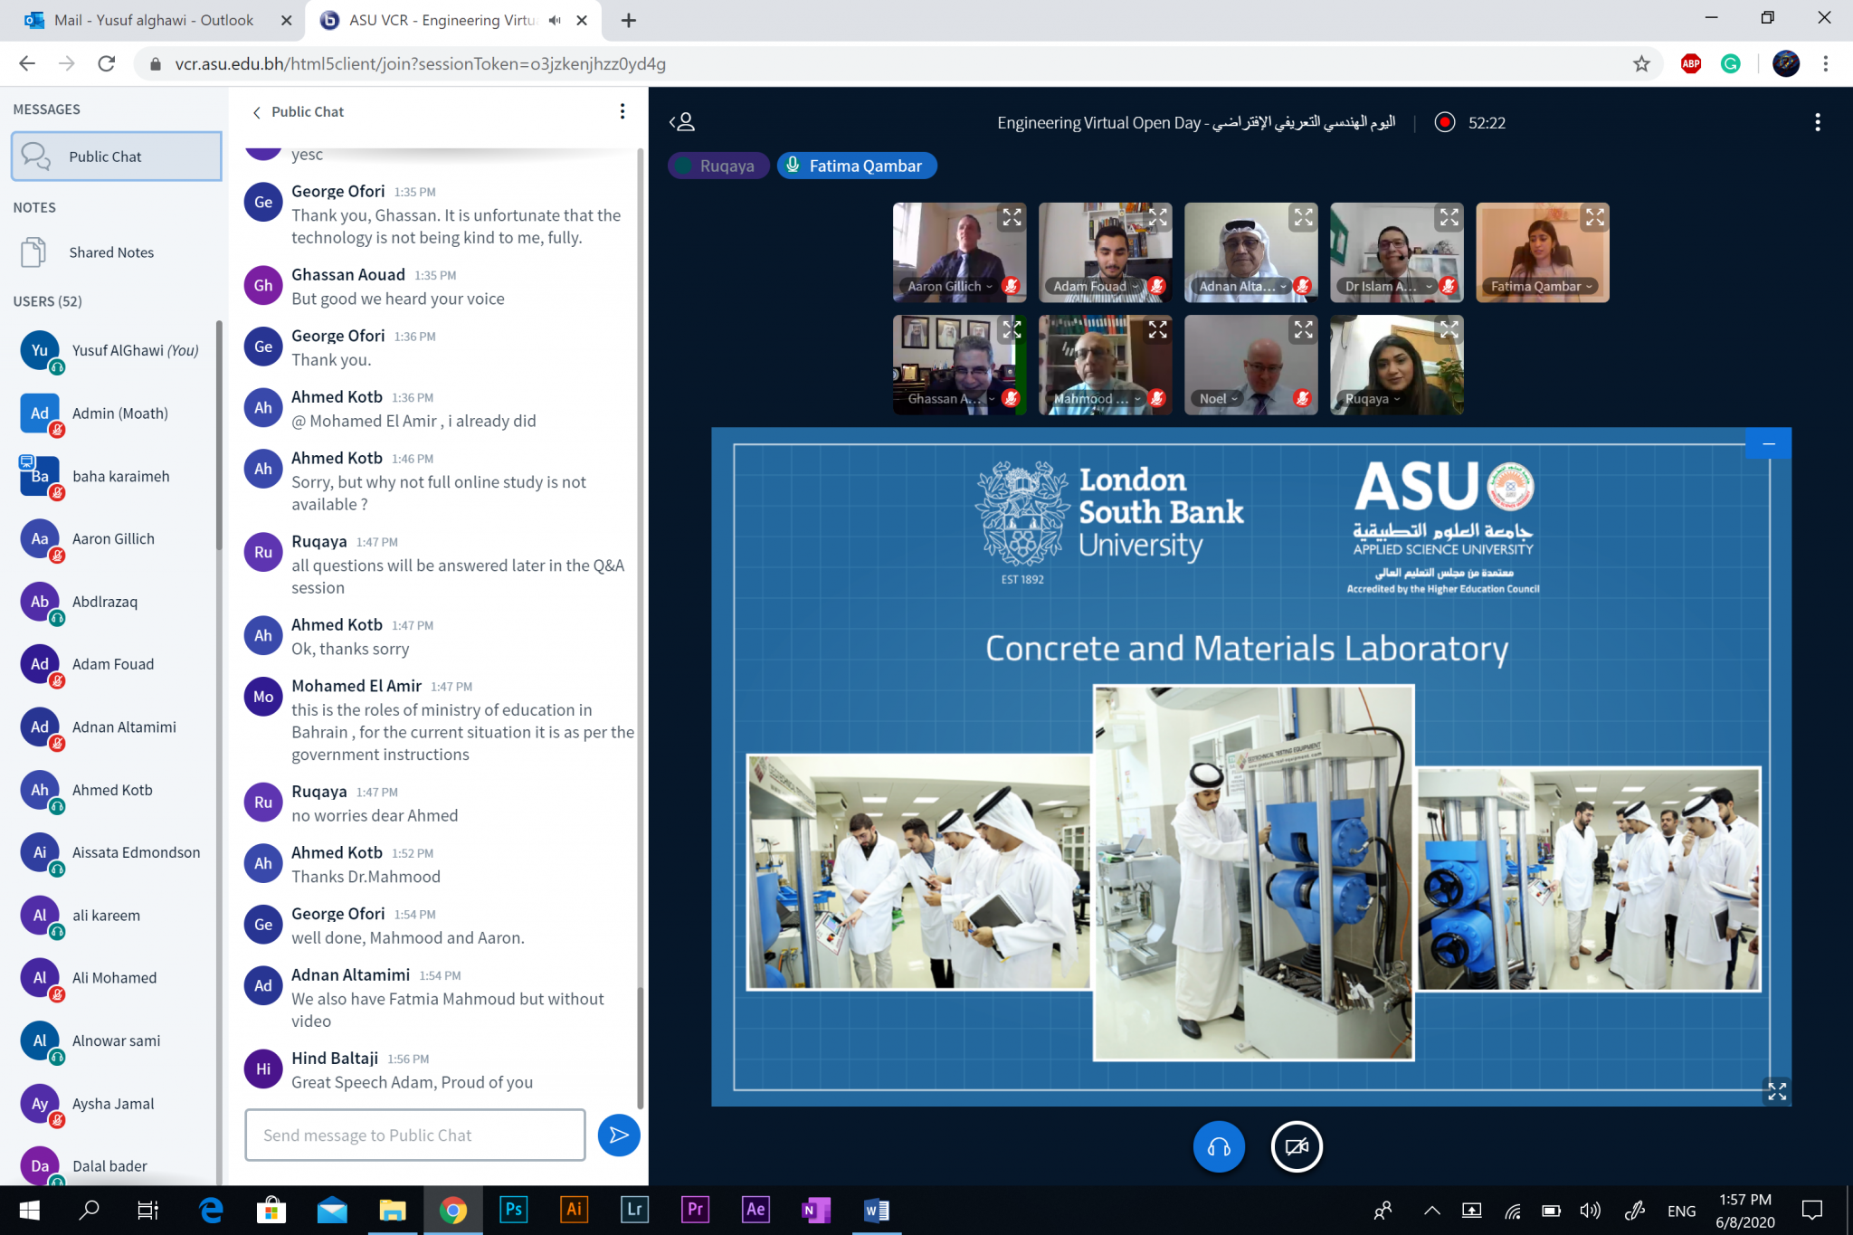Image resolution: width=1853 pixels, height=1235 pixels.
Task: Open Noel webcam name dropdown
Action: tap(1219, 398)
